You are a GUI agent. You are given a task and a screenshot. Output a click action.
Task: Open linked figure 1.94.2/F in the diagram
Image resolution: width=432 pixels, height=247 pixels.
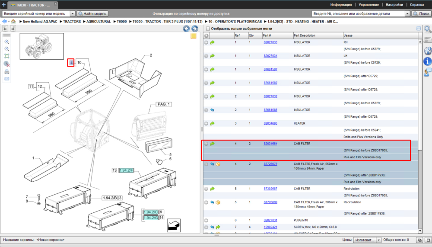[126, 170]
